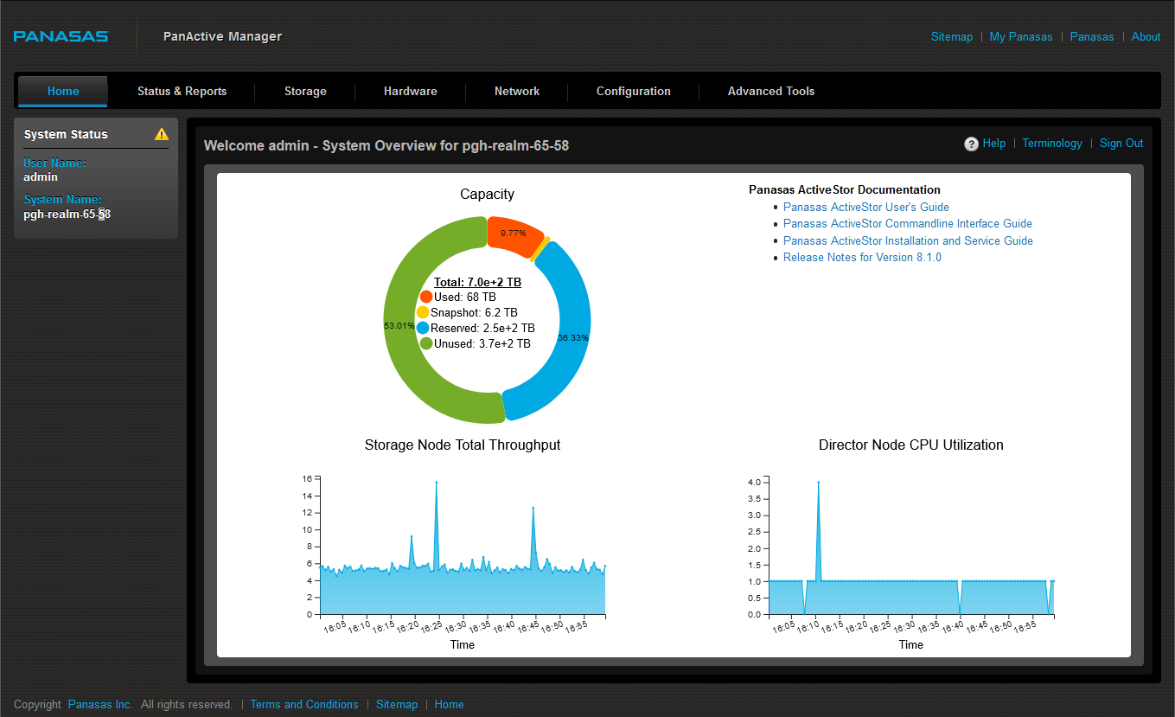Click the 'Unused: 3.7e+2 TB' legend text
Screen dimensions: 1175x717
point(482,343)
